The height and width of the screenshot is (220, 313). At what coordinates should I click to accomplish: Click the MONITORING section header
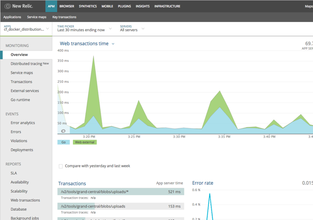[x=17, y=46]
